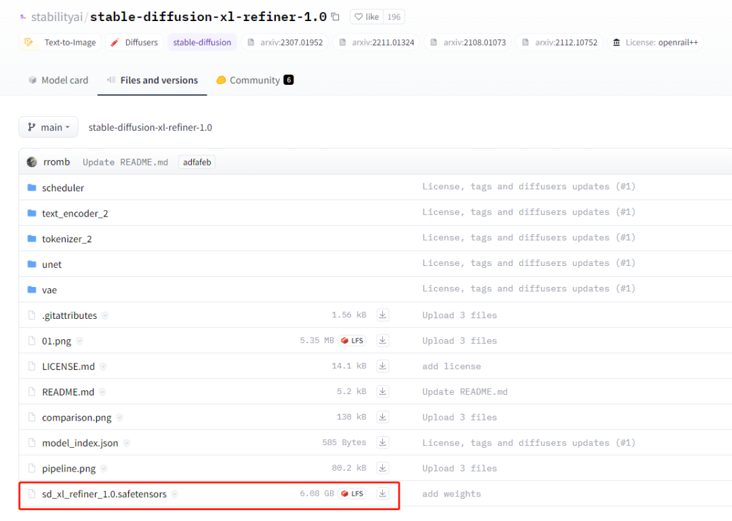The height and width of the screenshot is (521, 732).
Task: Open the arxiv:2108.01073 paper tag
Action: coord(468,42)
